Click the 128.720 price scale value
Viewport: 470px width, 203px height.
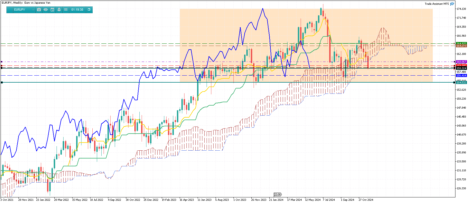461,179
